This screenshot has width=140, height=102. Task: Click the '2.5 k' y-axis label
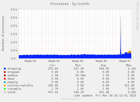(14, 17)
